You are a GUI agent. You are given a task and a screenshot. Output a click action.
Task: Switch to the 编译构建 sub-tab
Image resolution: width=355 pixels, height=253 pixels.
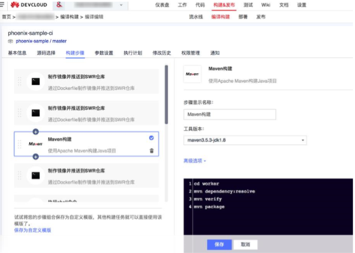(220, 17)
